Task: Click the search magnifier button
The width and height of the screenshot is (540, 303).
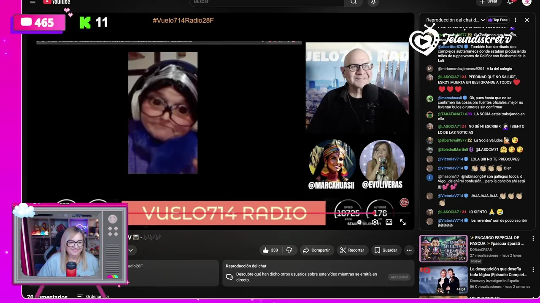Action: [354, 2]
